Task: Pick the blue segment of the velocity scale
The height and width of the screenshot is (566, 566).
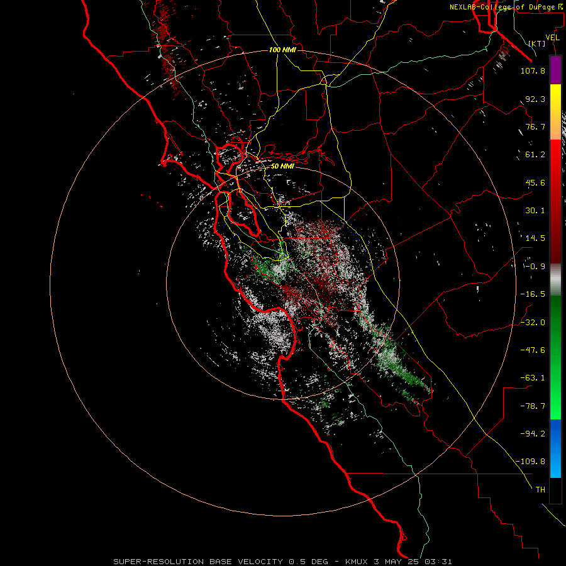Action: coord(555,448)
